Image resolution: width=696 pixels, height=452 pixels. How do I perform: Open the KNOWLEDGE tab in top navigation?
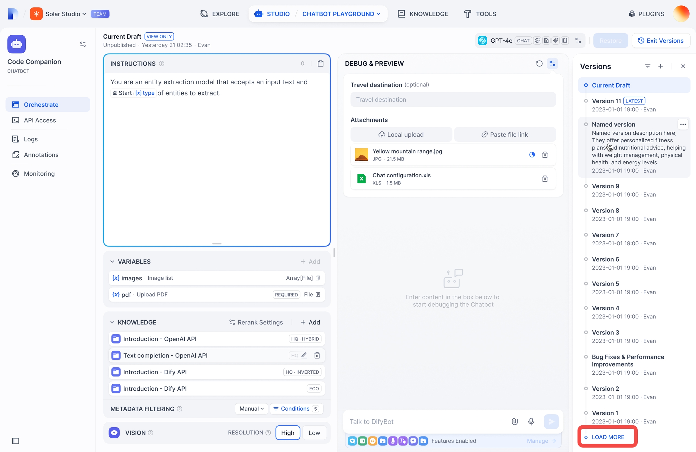click(423, 14)
